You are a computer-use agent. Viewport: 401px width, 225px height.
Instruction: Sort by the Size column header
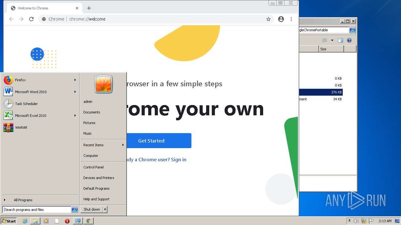pos(331,49)
